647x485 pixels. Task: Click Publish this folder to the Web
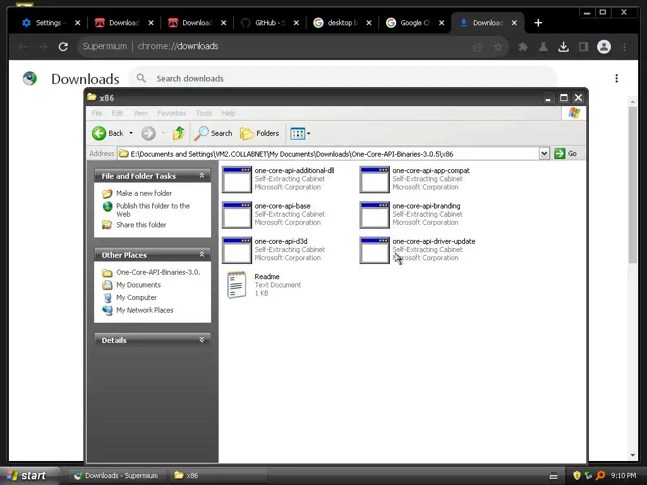click(153, 210)
